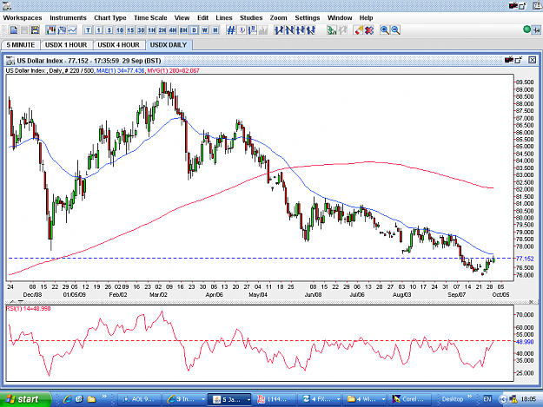Click the pin icon at toolbar right
Screen dimensions: 543x407
tap(536, 30)
